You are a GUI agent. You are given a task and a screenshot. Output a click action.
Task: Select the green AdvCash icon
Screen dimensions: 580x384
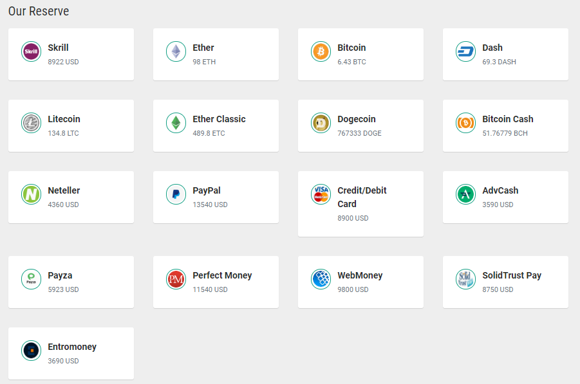465,194
